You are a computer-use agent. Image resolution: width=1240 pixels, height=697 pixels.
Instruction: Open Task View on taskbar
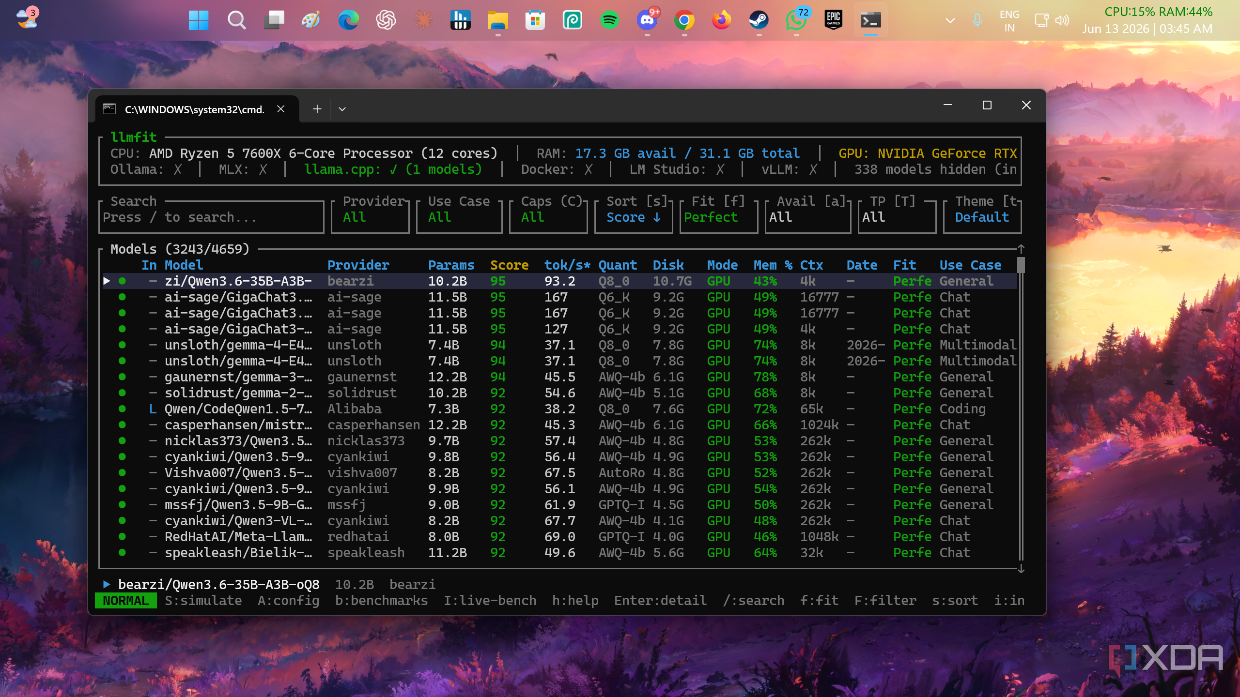pyautogui.click(x=274, y=20)
